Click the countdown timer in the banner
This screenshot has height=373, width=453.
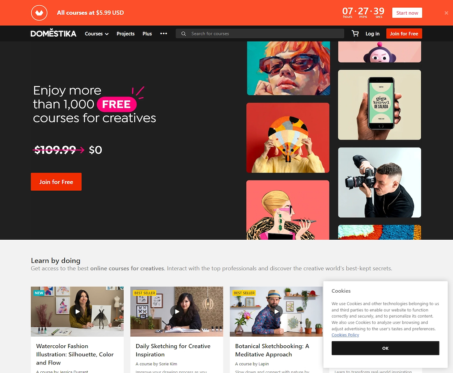click(363, 13)
